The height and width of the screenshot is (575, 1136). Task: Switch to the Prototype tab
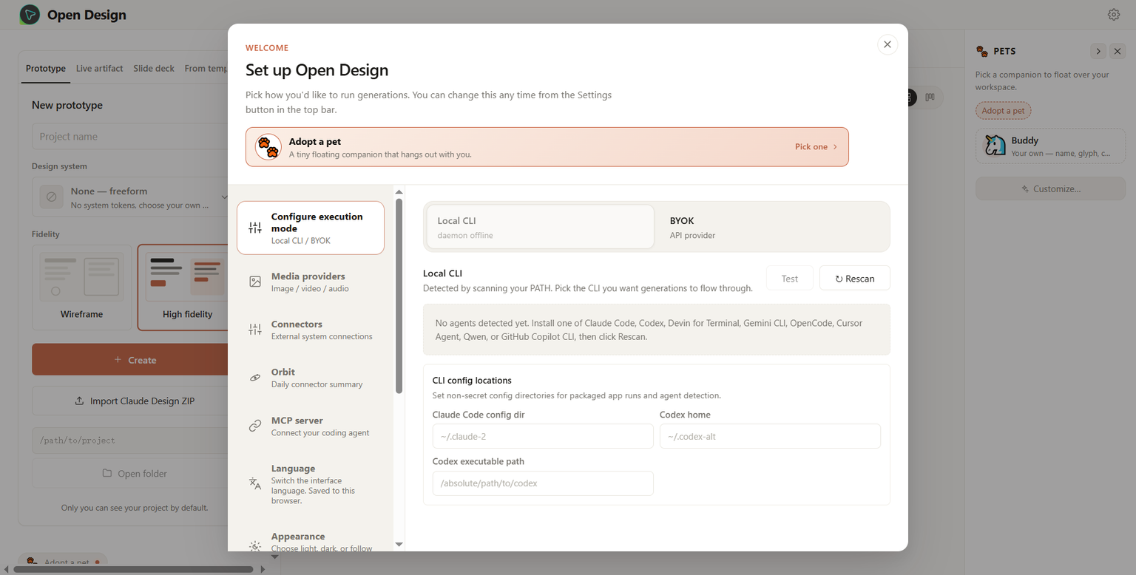pyautogui.click(x=46, y=68)
